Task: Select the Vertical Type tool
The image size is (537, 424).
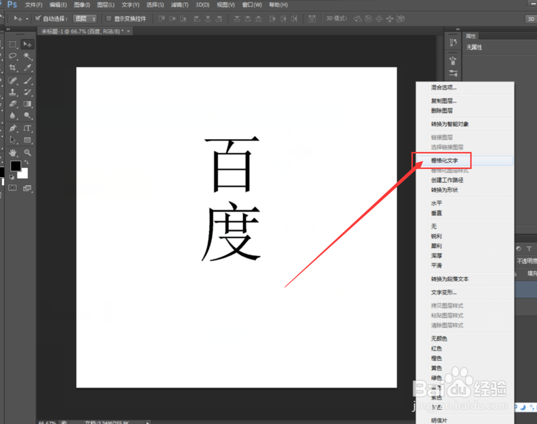Action: tap(27, 128)
